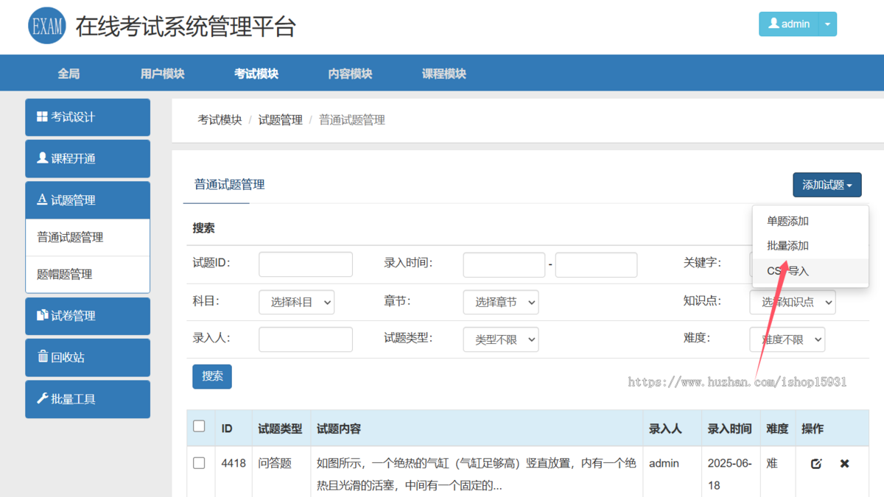Viewport: 884px width, 497px height.
Task: Switch to the 普通试题管理 tab heading
Action: coord(230,185)
